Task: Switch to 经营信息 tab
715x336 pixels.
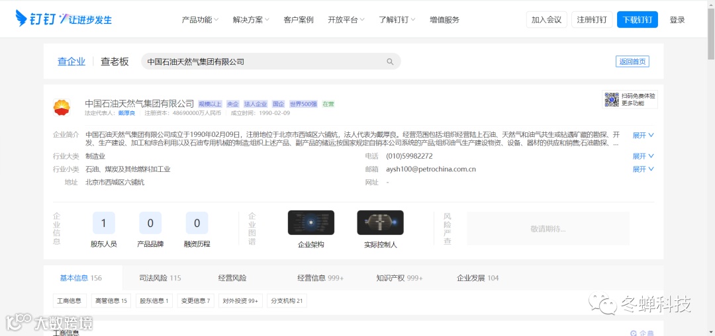Action: [x=320, y=278]
